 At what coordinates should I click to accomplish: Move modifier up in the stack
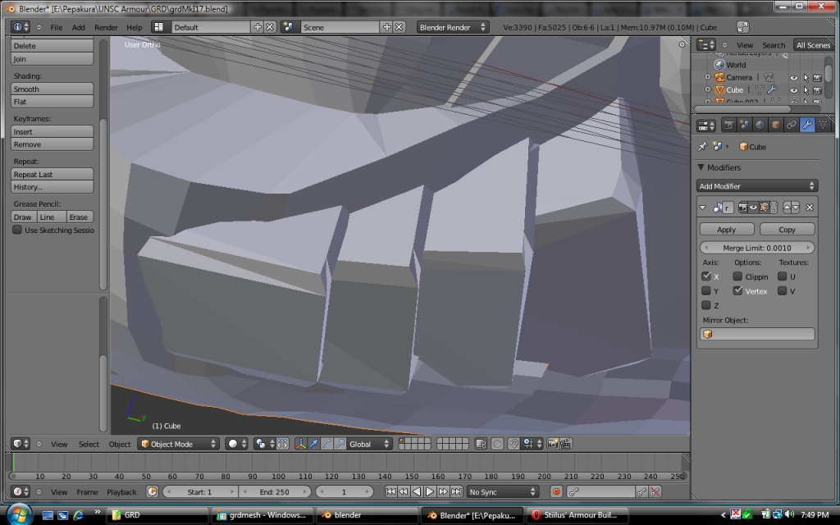click(787, 208)
